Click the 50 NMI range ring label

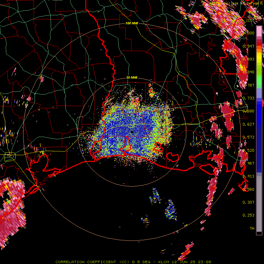point(132,78)
